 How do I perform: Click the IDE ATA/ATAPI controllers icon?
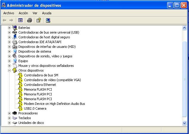tap(15, 42)
